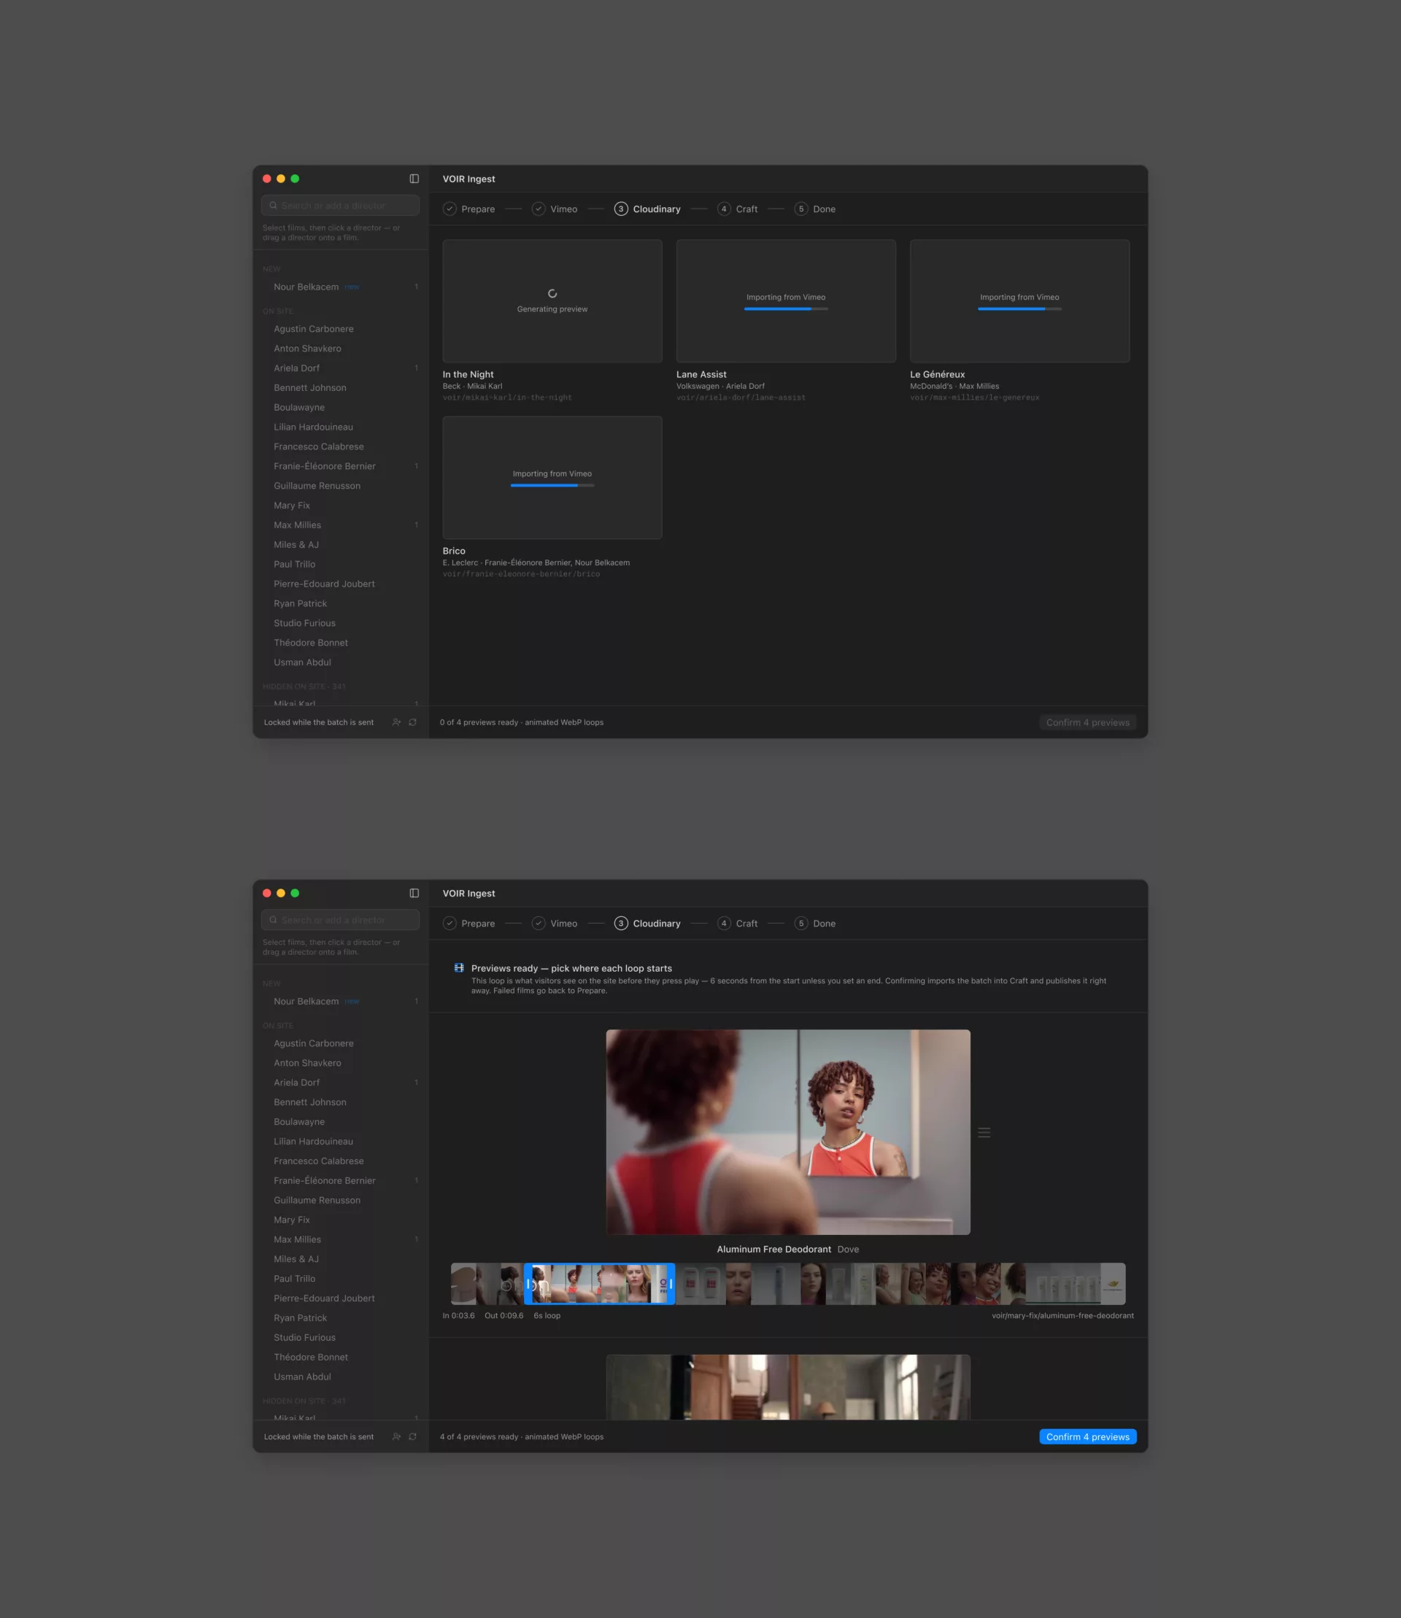Click refresh icon in the previews-ready window footer
The width and height of the screenshot is (1401, 1618).
coord(413,1436)
